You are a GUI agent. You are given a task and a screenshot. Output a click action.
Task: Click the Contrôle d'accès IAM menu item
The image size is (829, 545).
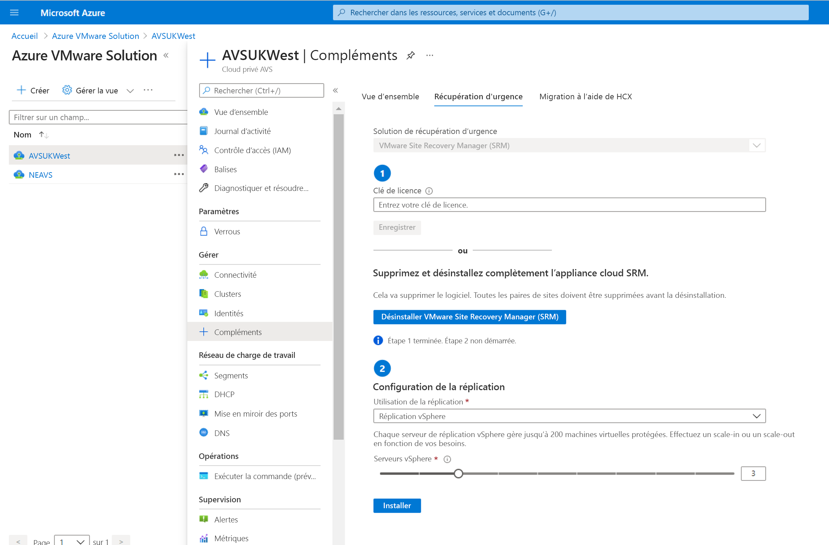point(252,150)
